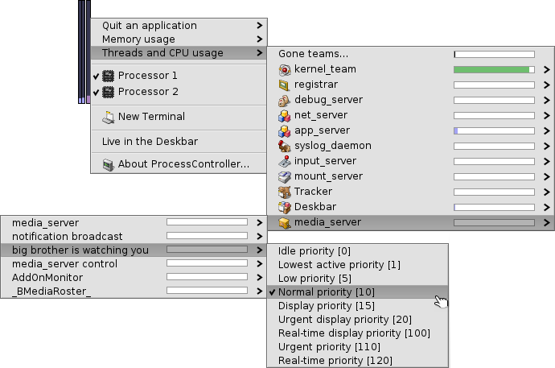
Task: Toggle the Processor 2 checkmark
Action: (x=96, y=92)
